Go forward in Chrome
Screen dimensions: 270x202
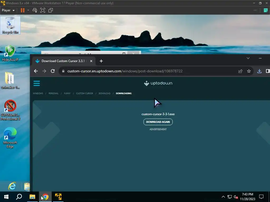pyautogui.click(x=44, y=71)
